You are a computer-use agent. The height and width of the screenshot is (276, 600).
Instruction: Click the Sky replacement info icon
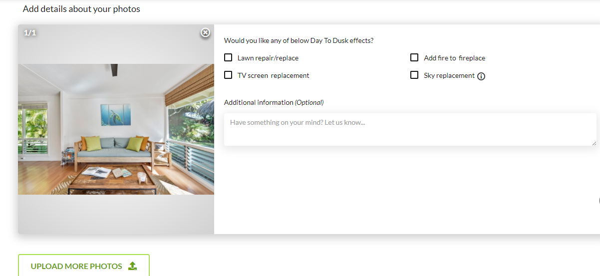pos(481,76)
